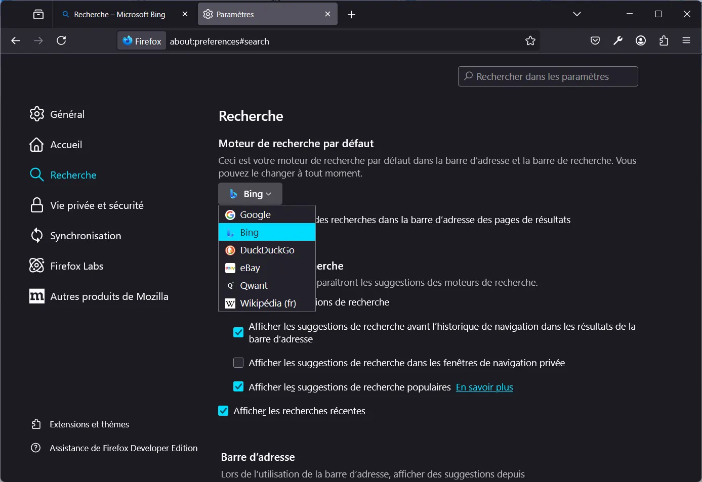Viewport: 702px width, 482px height.
Task: Click the Vie privée padlock icon
Action: pos(36,205)
